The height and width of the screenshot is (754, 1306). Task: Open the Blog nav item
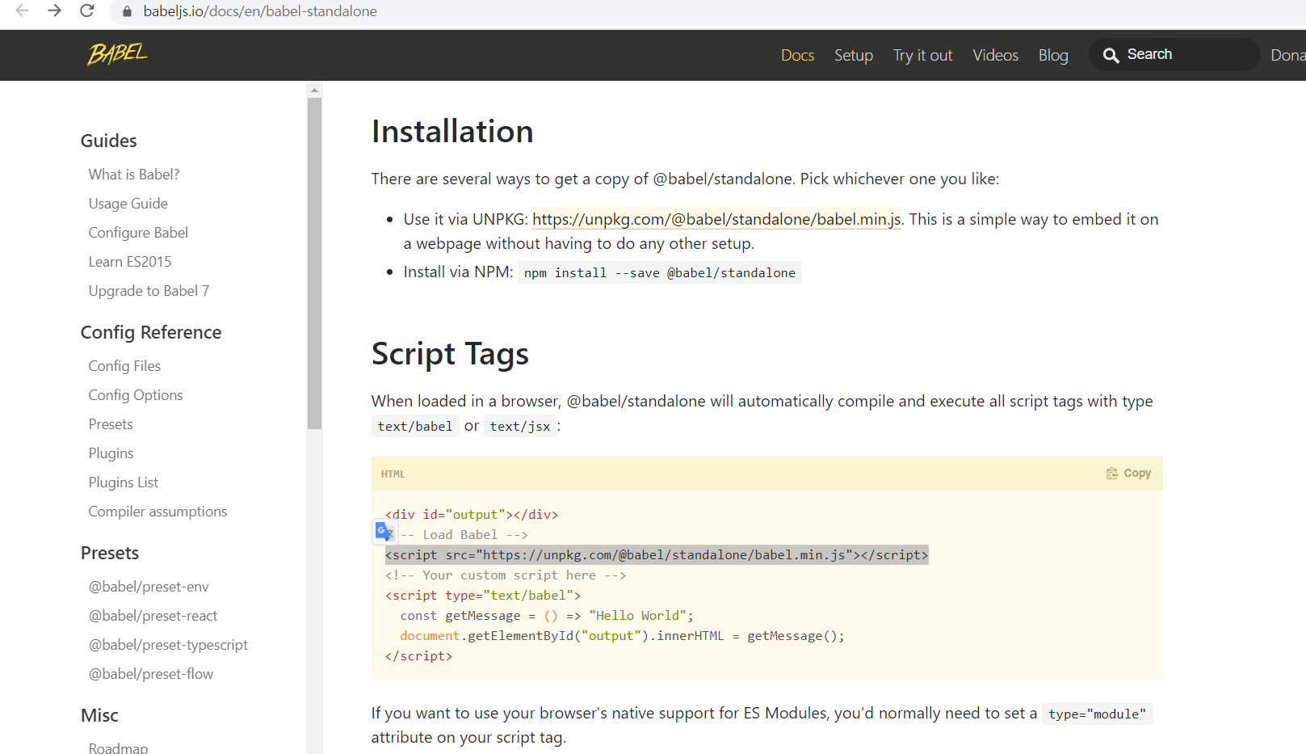[1053, 55]
